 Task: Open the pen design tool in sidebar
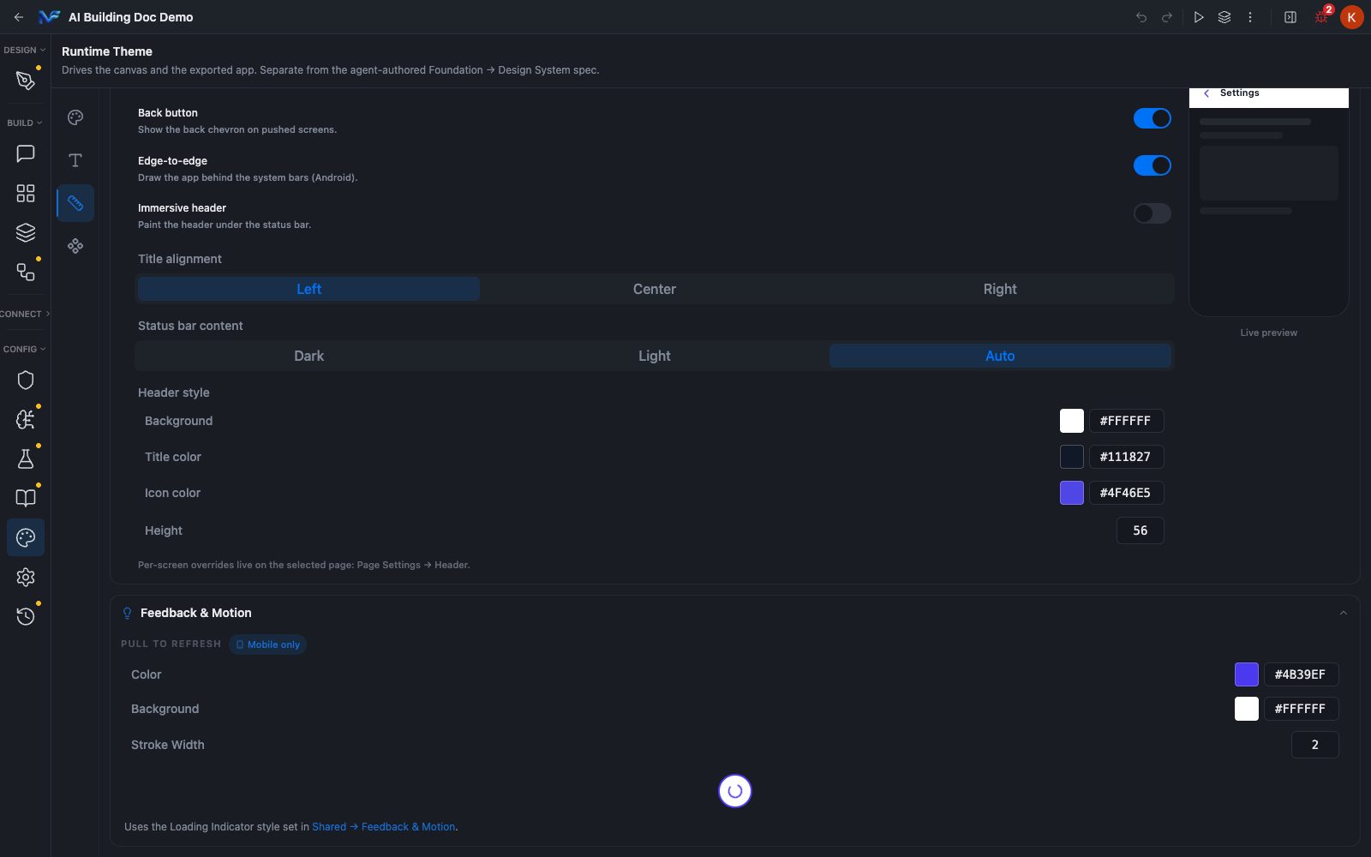click(x=26, y=81)
